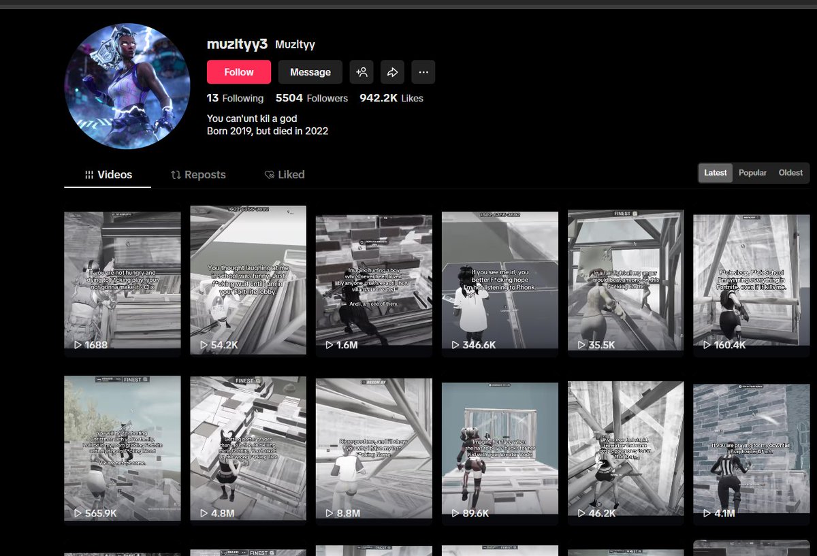Open the 13 Following list

(x=235, y=99)
